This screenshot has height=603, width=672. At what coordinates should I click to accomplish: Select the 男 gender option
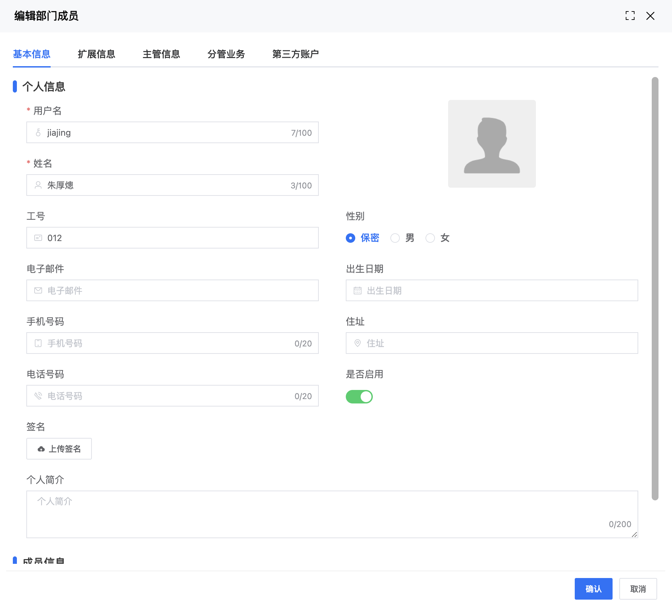tap(402, 238)
